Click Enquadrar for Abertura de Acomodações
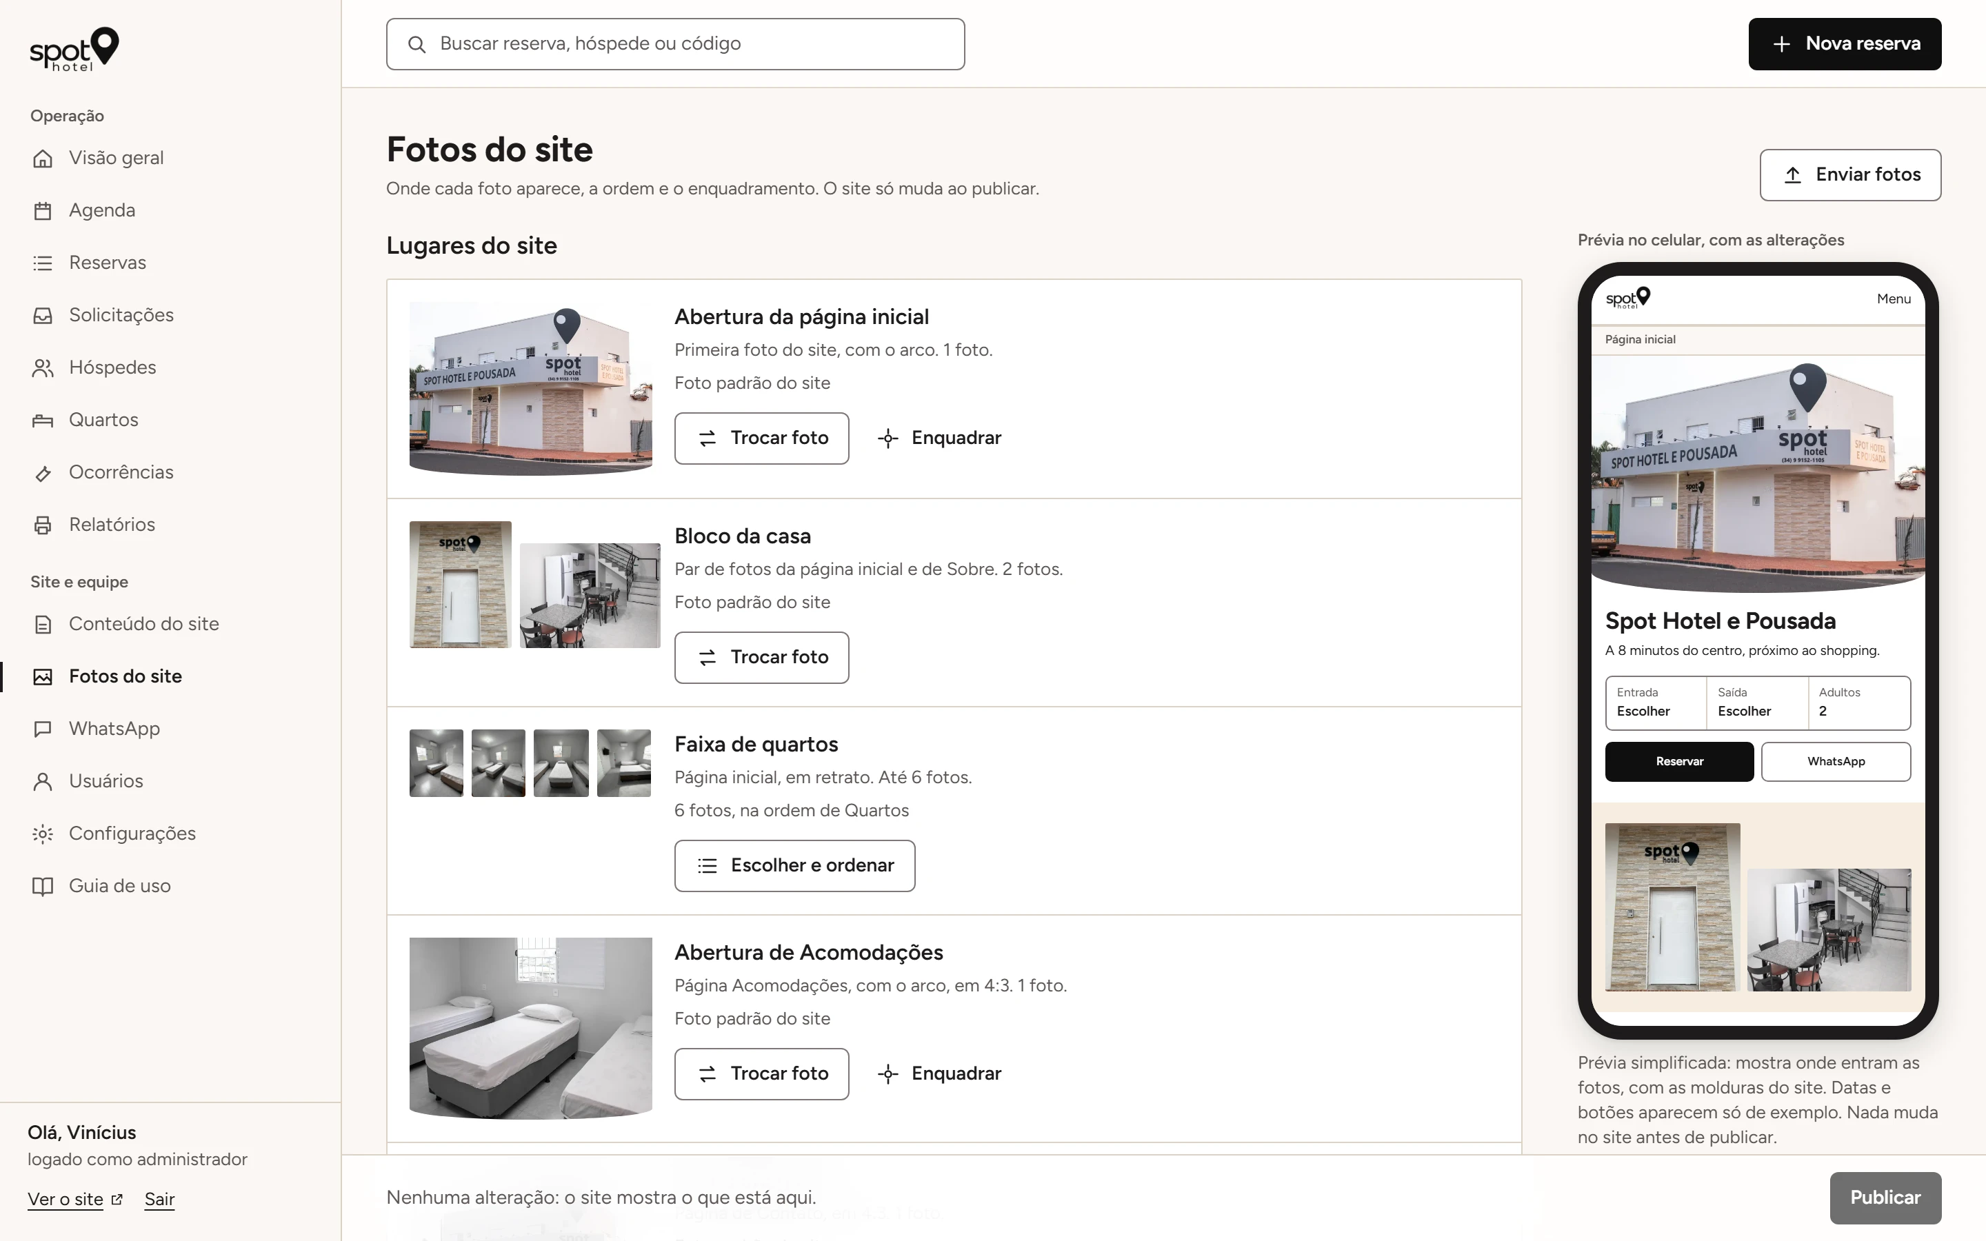The width and height of the screenshot is (1986, 1241). (940, 1074)
